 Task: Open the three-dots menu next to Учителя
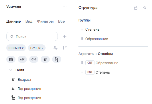(65, 7)
